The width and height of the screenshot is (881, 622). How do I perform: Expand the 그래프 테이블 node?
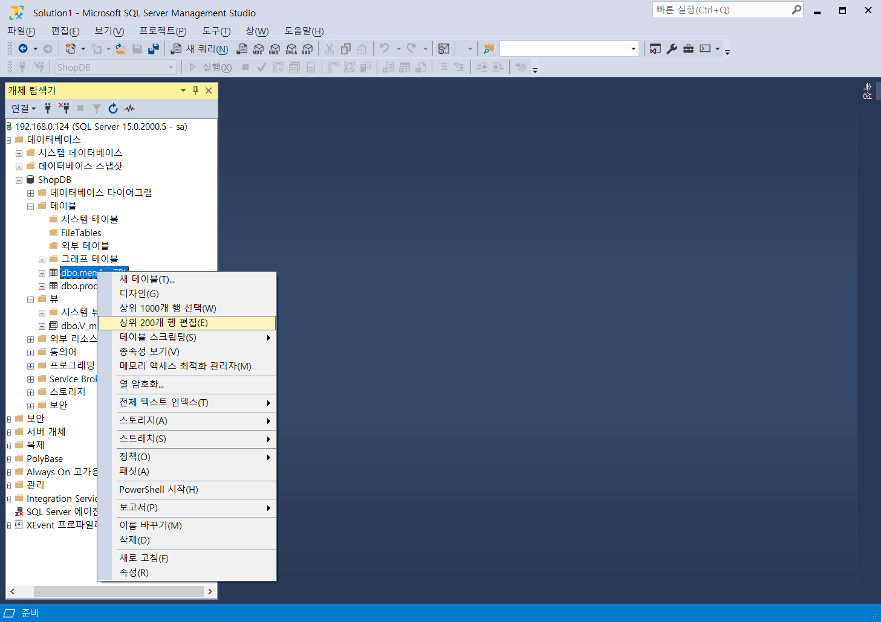[42, 260]
